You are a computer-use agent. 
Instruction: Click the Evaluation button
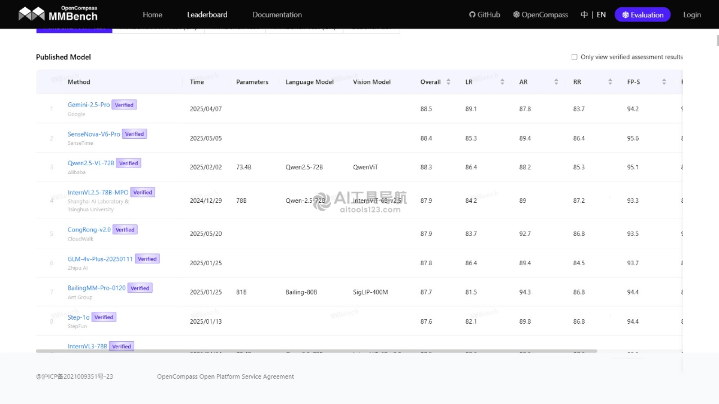coord(642,14)
